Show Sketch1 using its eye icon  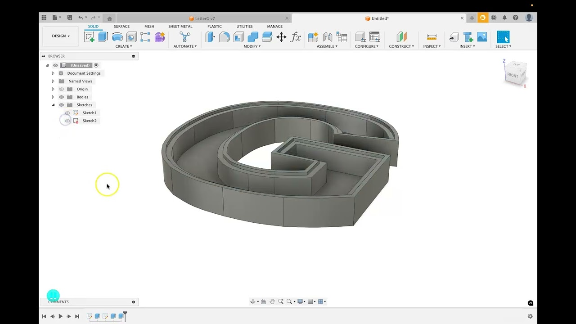click(67, 113)
